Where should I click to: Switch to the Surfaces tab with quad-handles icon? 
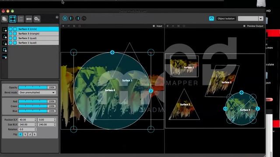13,19
